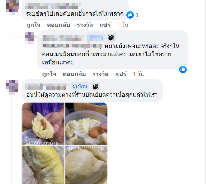This screenshot has height=184, width=206.
Task: Click รางวัล under the reply comment
Action: [x=100, y=74]
